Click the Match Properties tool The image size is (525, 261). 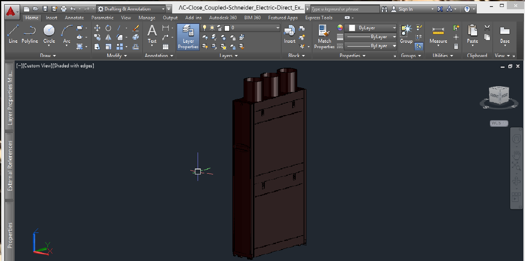pyautogui.click(x=324, y=37)
